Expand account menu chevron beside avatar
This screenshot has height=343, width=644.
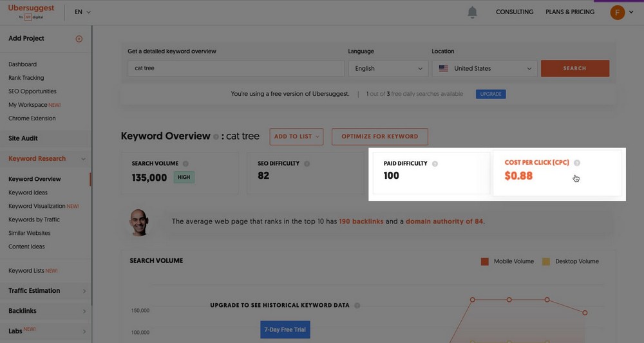(x=631, y=12)
